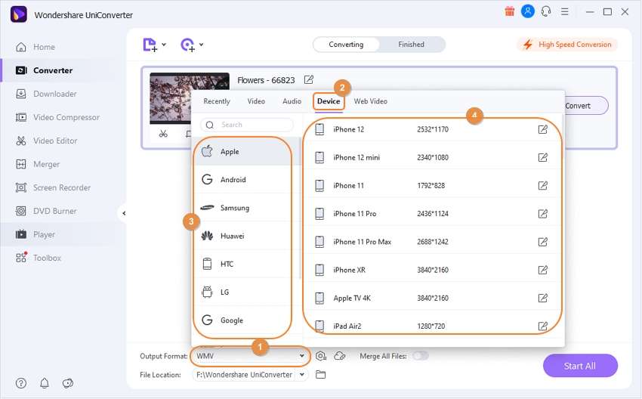Select LG device brand
The height and width of the screenshot is (399, 642).
(x=246, y=292)
